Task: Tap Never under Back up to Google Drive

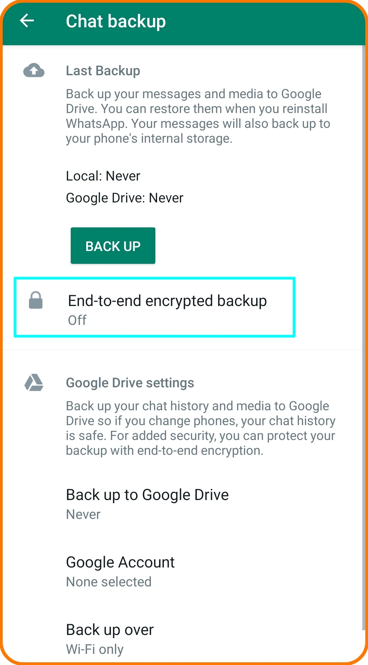Action: pyautogui.click(x=83, y=515)
